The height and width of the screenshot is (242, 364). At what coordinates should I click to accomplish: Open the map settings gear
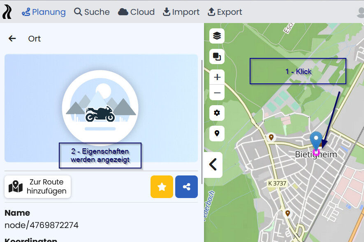pos(217,113)
